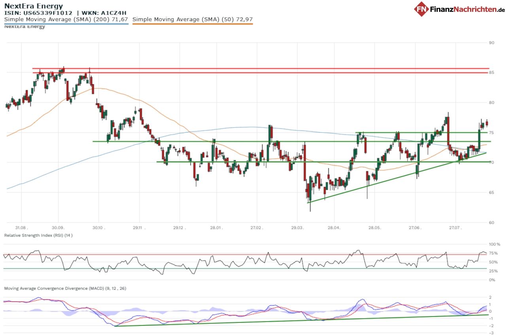Click the ISIN US65339F1012 text

pyautogui.click(x=38, y=13)
